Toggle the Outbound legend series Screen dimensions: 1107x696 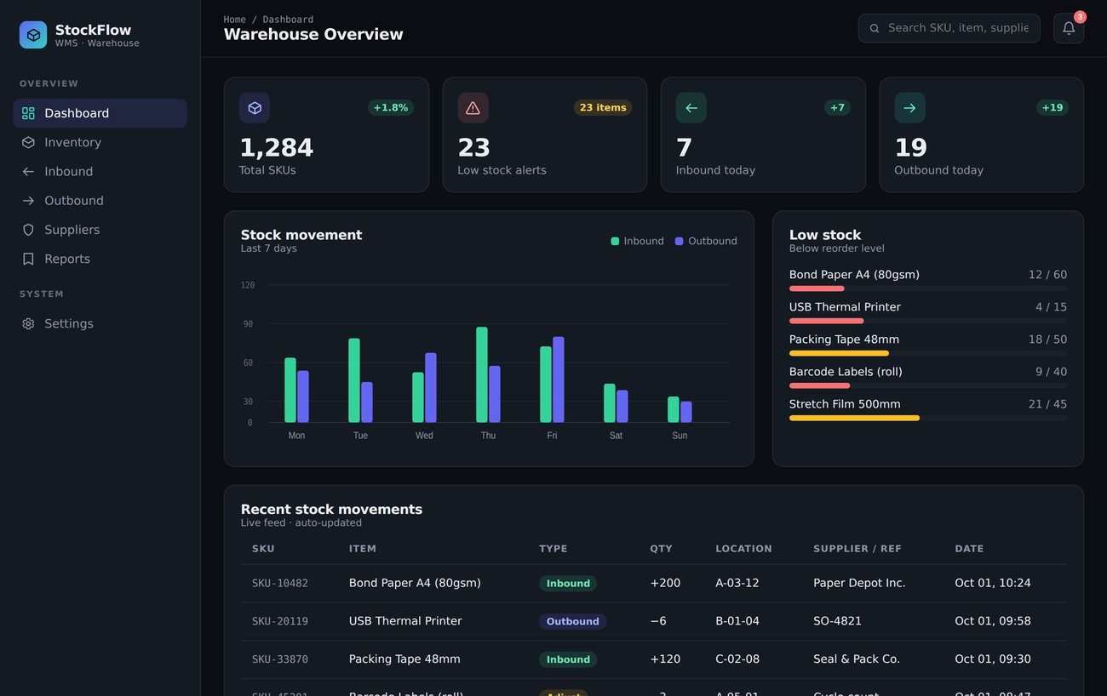click(706, 241)
